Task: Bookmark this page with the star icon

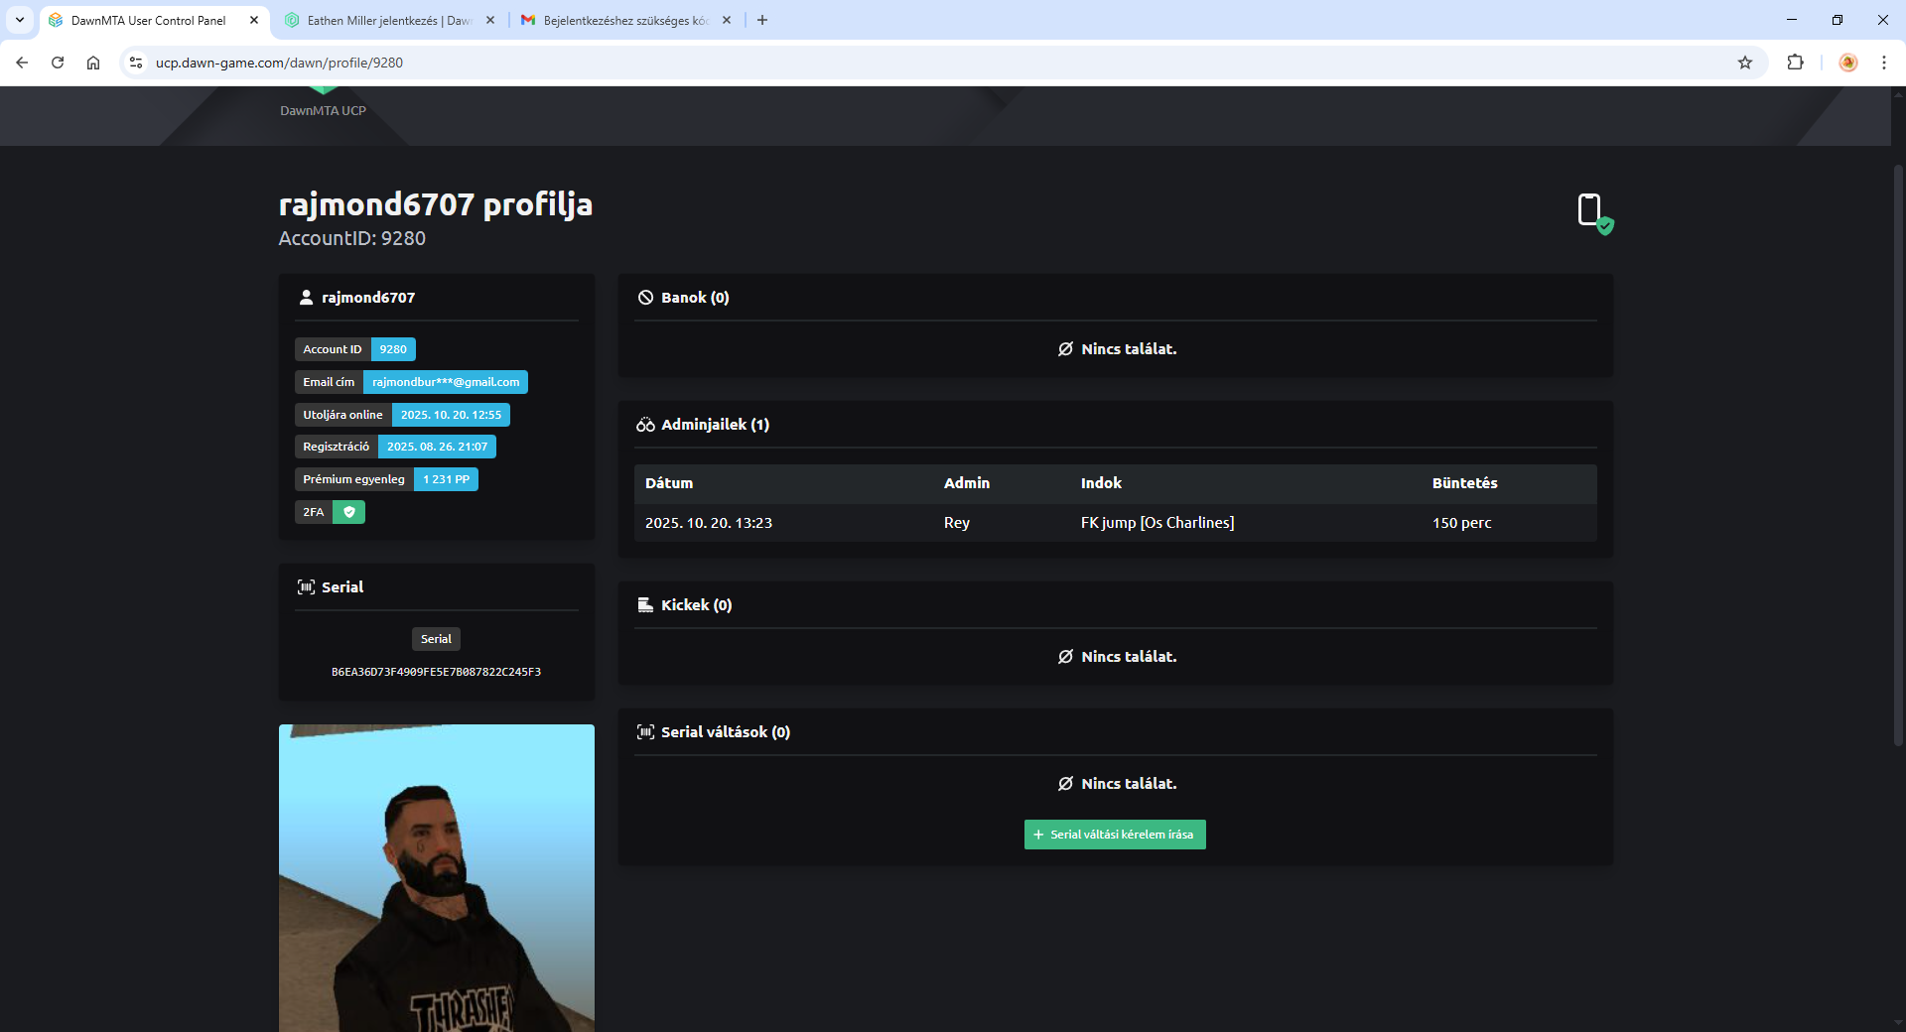Action: 1745,63
